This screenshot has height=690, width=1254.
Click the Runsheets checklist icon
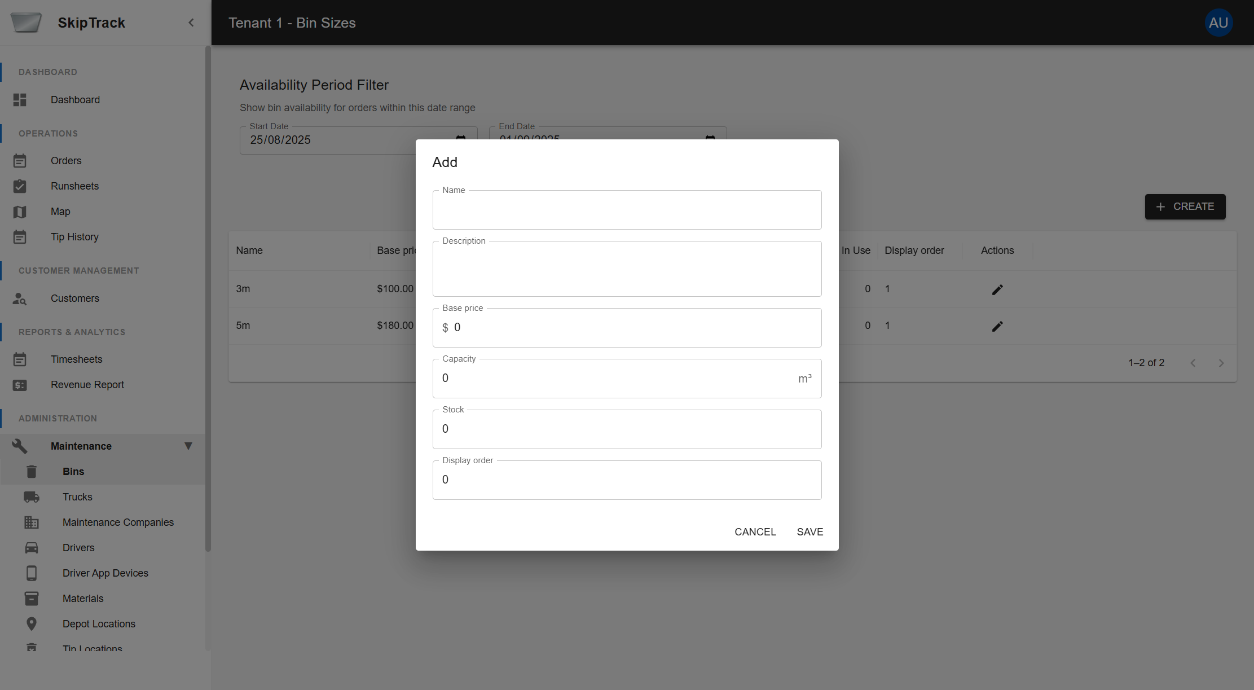pos(20,186)
